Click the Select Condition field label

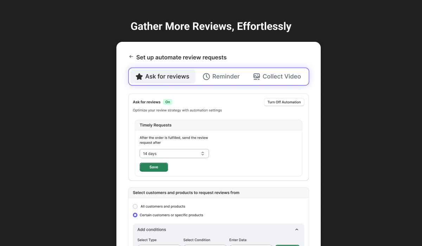tap(197, 240)
